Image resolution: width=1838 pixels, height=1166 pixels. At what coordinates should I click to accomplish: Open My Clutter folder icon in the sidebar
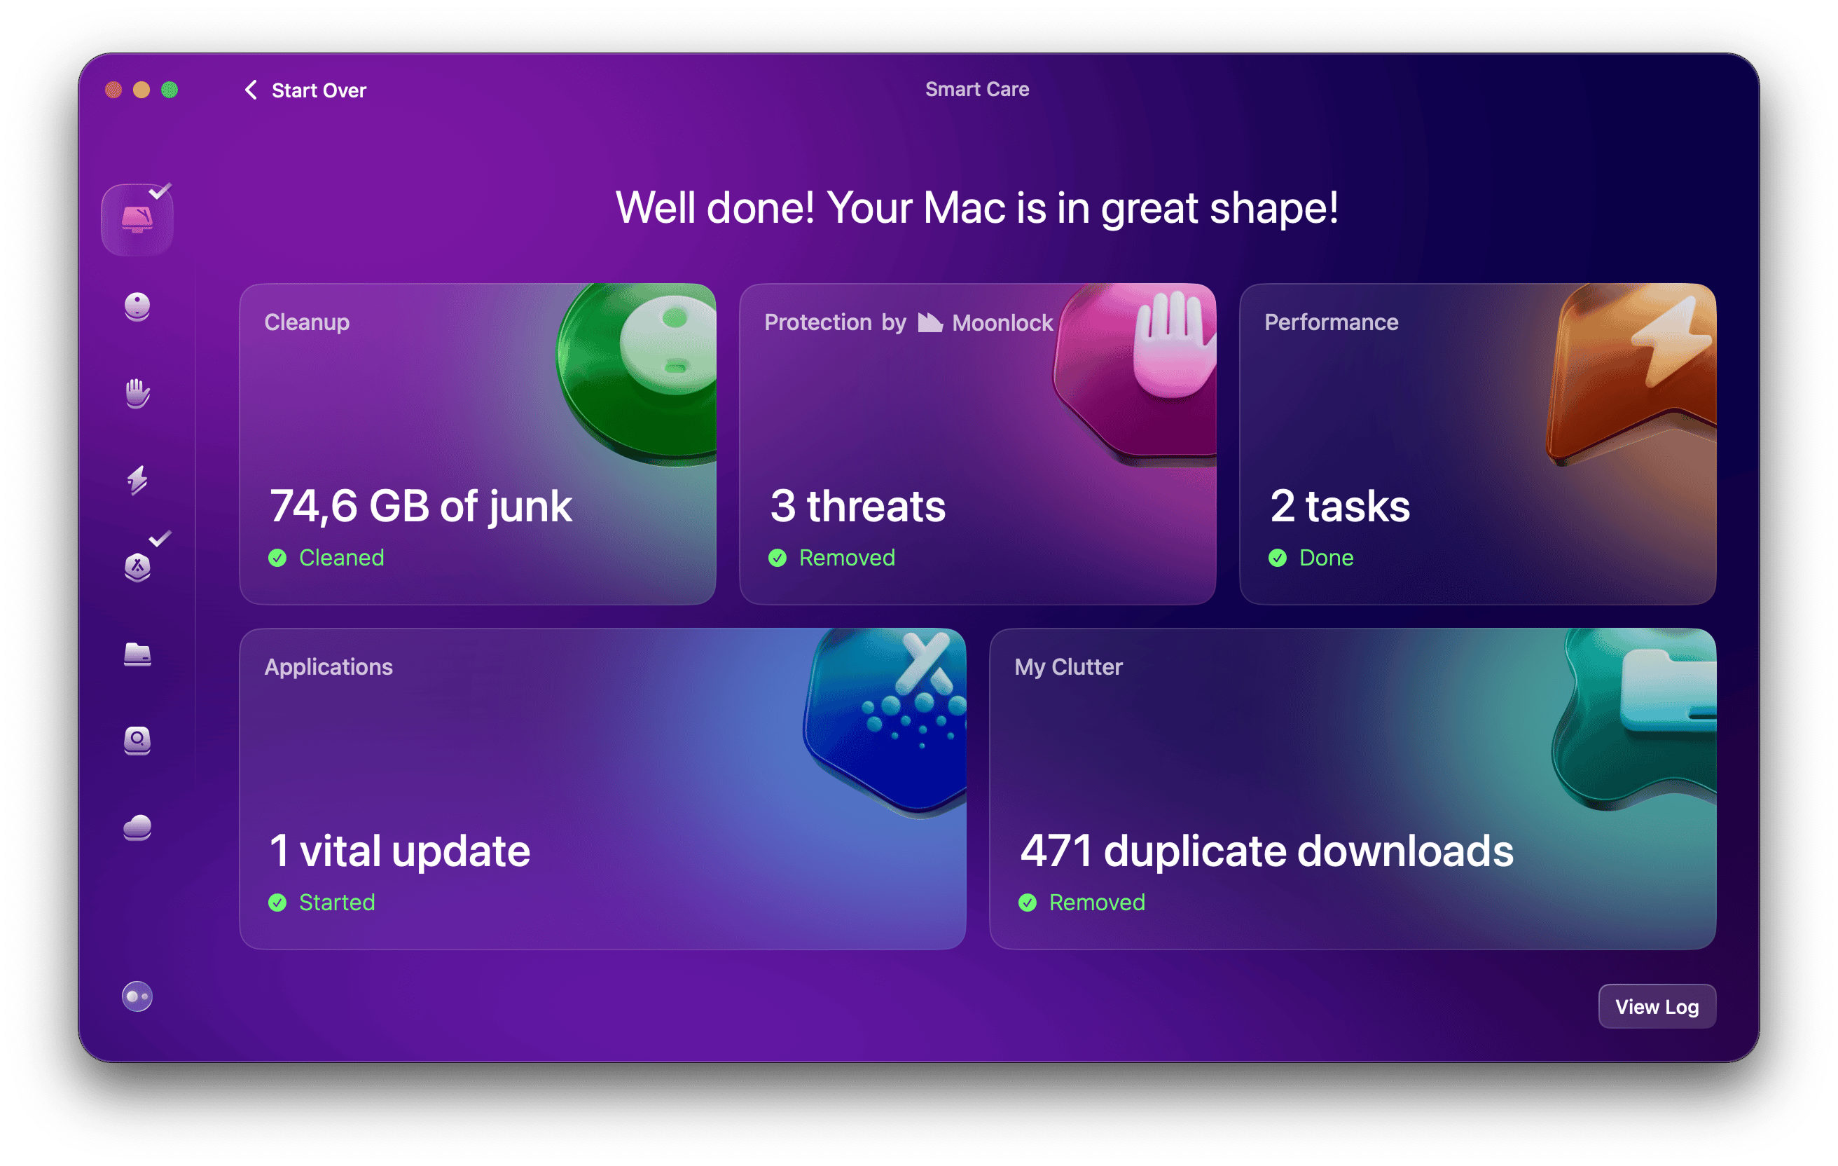(x=137, y=655)
